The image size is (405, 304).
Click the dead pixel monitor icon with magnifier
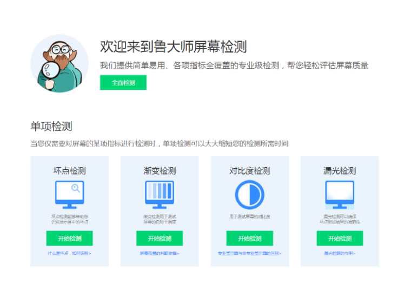[70, 195]
